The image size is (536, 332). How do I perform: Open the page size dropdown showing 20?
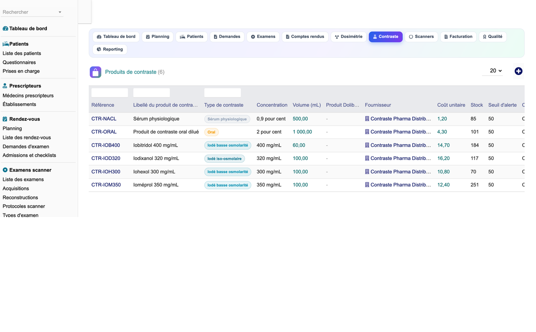pyautogui.click(x=493, y=71)
